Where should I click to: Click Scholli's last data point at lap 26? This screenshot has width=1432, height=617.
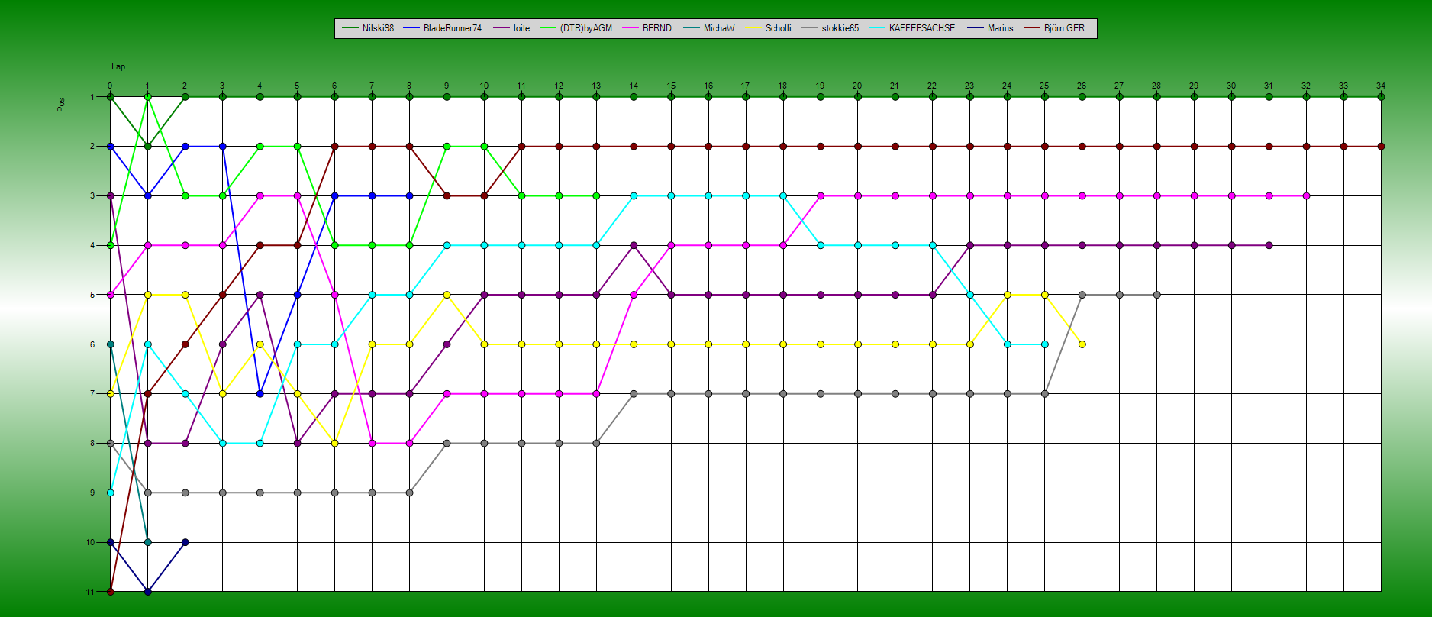(1082, 344)
